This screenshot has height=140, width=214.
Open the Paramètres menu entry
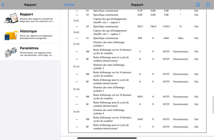tap(30, 52)
